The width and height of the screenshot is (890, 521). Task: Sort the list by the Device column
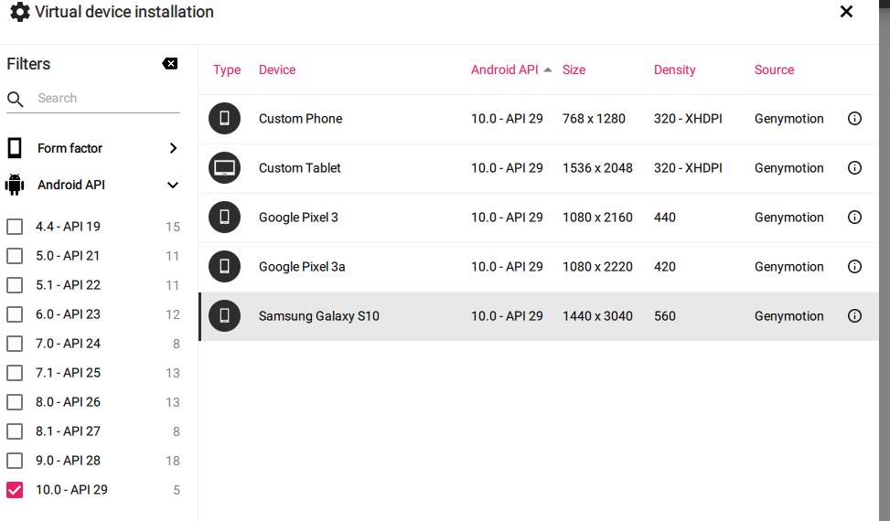coord(277,69)
